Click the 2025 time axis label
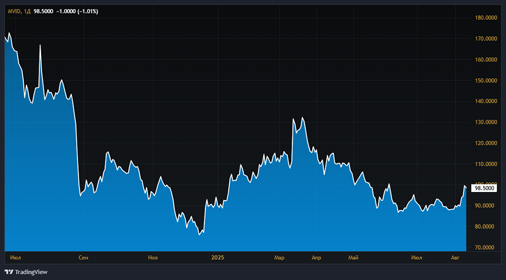 [x=218, y=257]
